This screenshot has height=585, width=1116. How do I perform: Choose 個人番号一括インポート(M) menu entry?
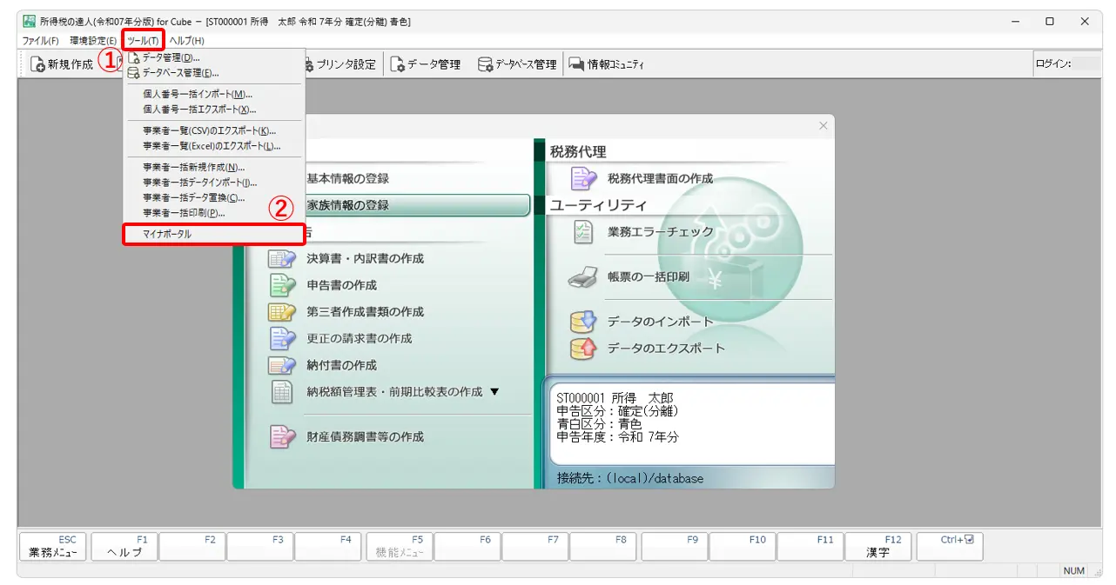198,94
